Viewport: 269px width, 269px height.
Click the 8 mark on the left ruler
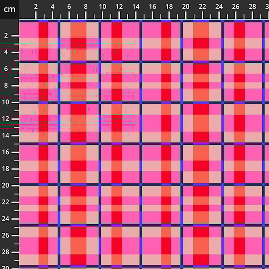(x=6, y=85)
